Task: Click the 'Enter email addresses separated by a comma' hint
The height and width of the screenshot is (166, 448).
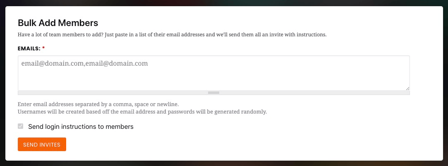Action: coord(98,104)
